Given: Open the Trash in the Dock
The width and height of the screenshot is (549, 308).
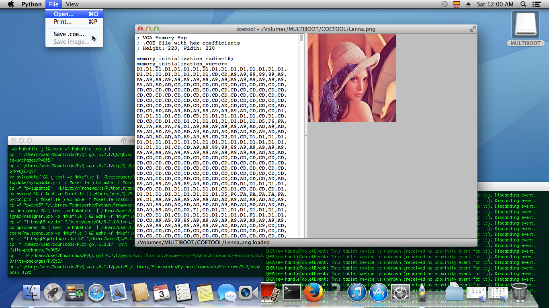Looking at the screenshot, I should (519, 293).
